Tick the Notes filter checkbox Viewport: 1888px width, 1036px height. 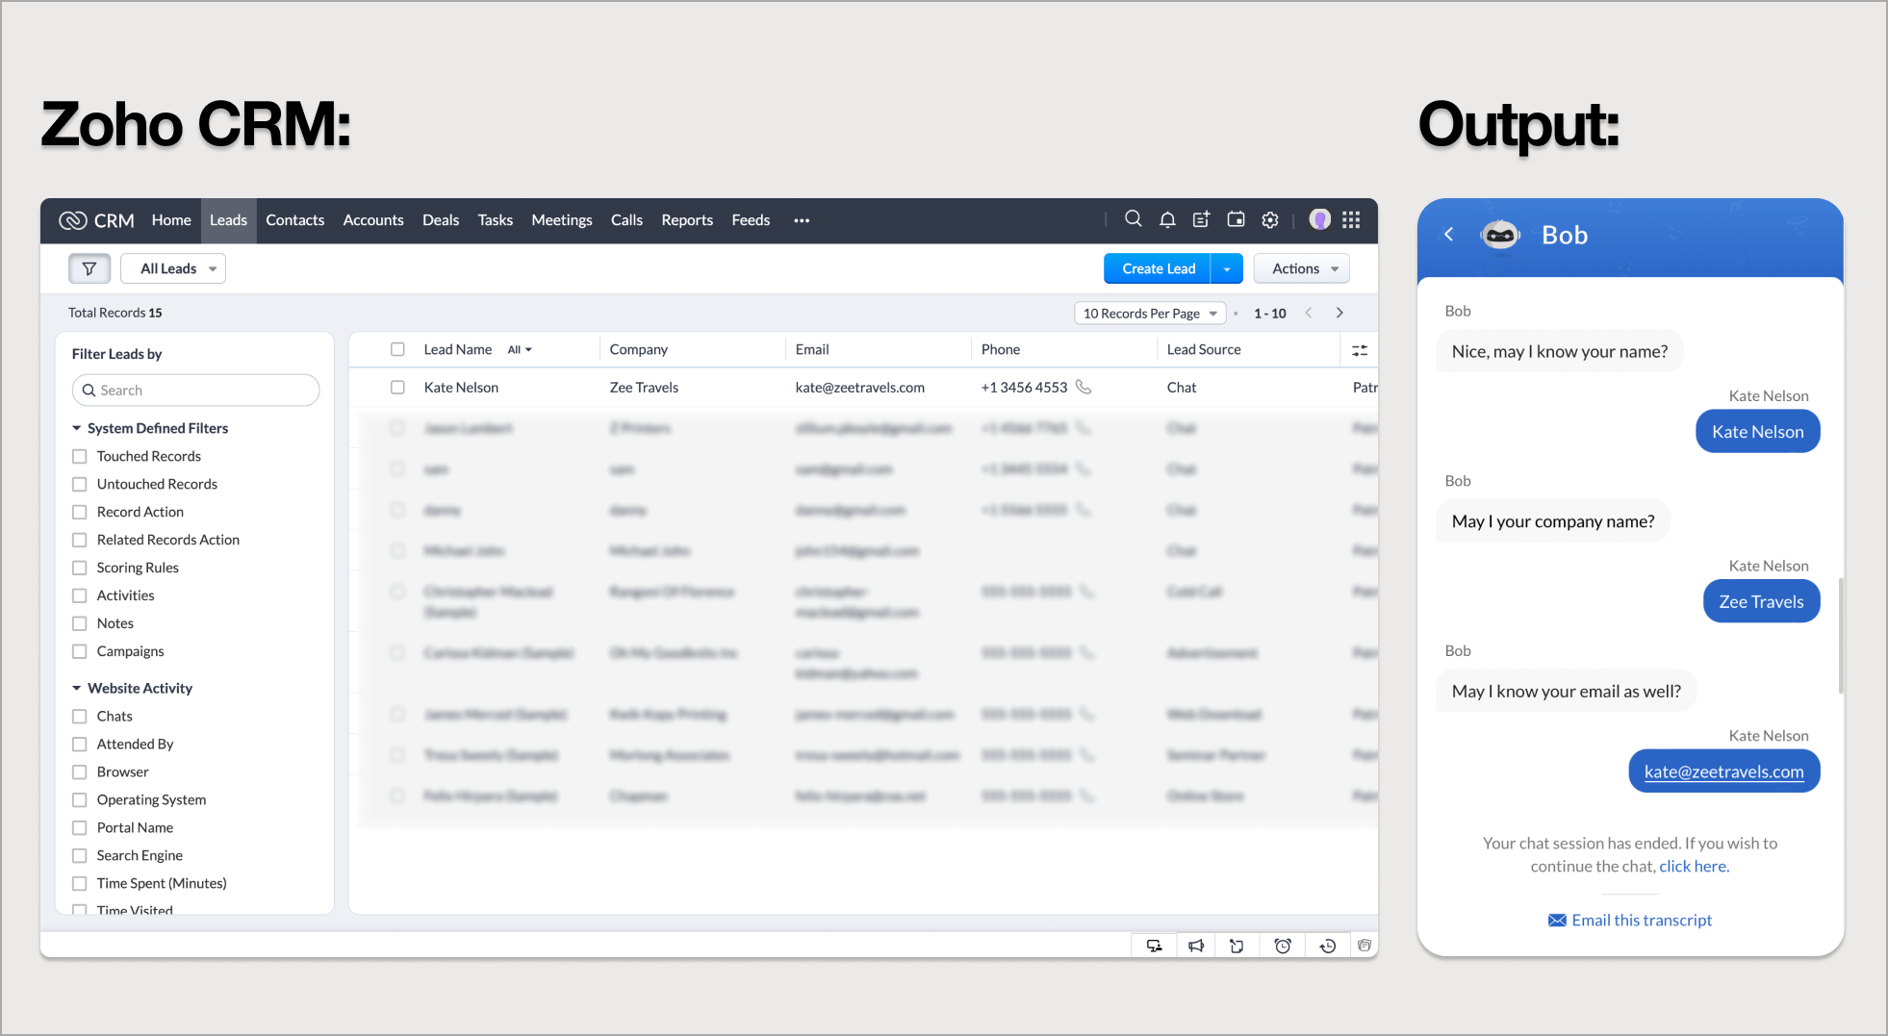click(x=80, y=623)
